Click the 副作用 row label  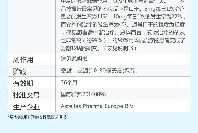coord(23,60)
